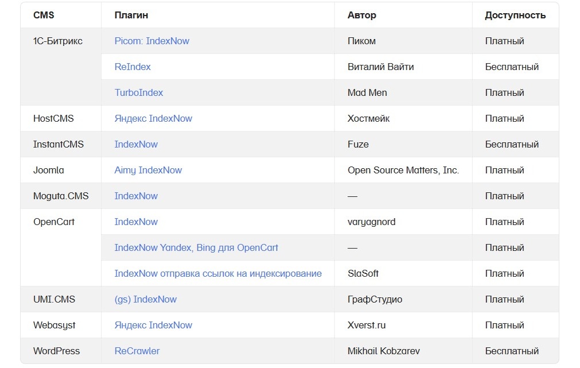Viewport: 580px width, 368px height.
Task: Open the TurboIndex plugin link
Action: pos(138,93)
